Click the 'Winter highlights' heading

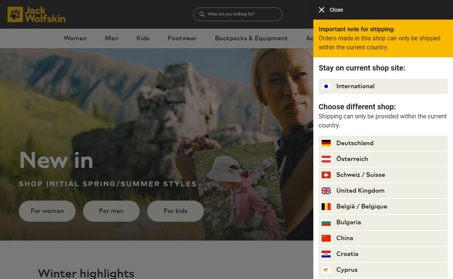(x=86, y=273)
